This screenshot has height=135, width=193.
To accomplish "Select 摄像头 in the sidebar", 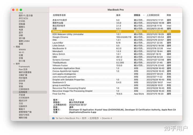I will point(22,27).
